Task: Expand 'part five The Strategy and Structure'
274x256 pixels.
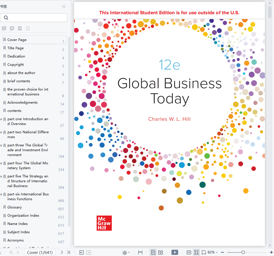Action: 1,177
